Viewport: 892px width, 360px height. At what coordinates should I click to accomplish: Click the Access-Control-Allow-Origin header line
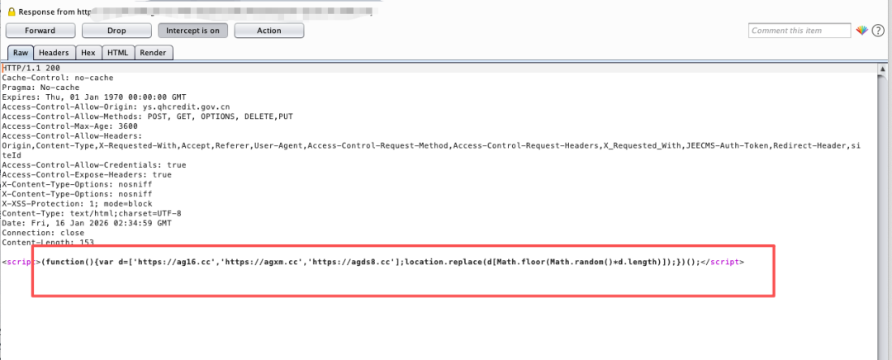tap(116, 107)
